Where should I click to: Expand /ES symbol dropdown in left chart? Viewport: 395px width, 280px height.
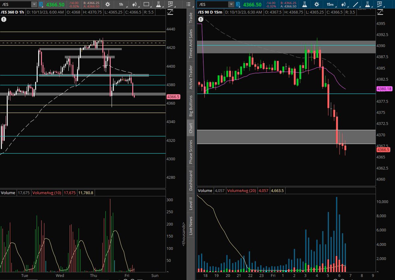coord(34,4)
